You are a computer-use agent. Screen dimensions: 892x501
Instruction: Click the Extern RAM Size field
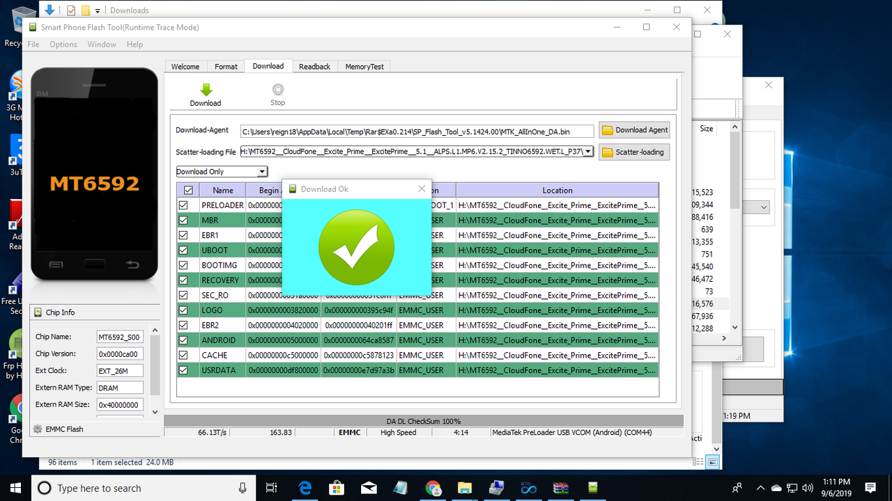pos(120,404)
